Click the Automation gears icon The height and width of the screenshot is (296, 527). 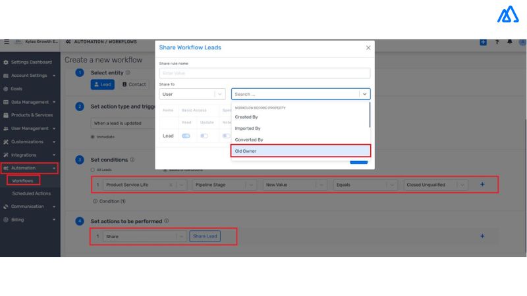click(x=6, y=168)
